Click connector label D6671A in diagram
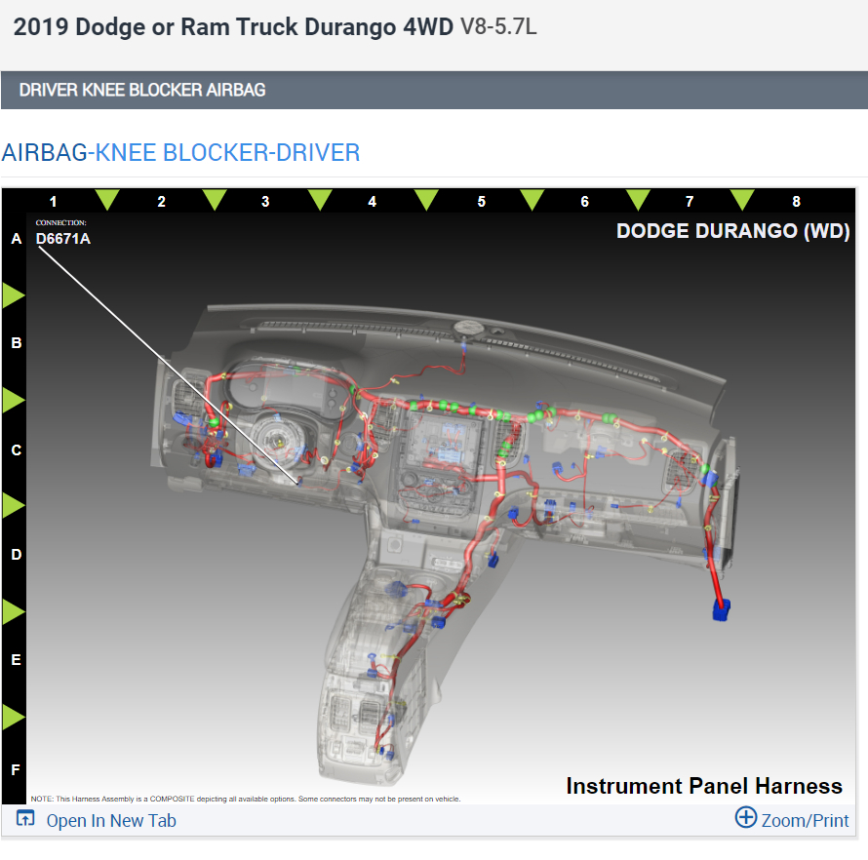Viewport: 868px width, 860px height. 63,239
